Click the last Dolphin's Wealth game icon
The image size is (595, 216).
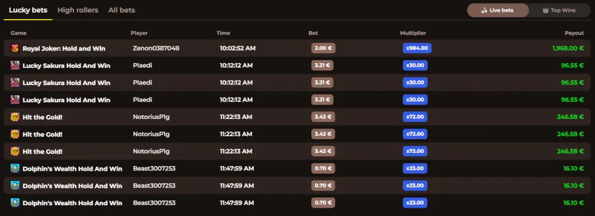tap(15, 203)
